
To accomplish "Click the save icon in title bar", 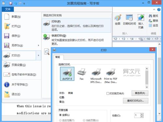I will 10,3.
